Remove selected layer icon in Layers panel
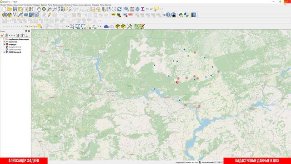This screenshot has width=291, height=164. coord(26,36)
